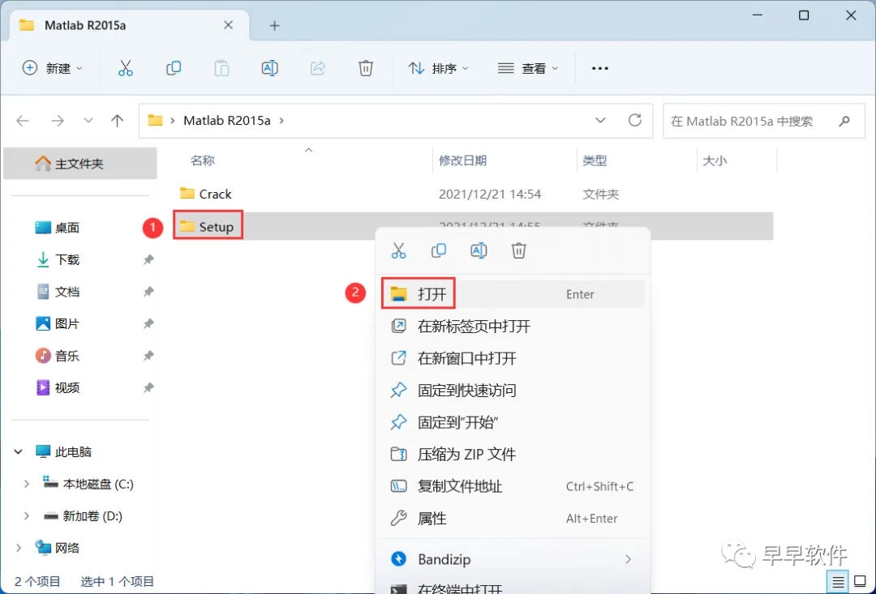Open the 查看 (View) dropdown
Image resolution: width=876 pixels, height=594 pixels.
[x=528, y=68]
